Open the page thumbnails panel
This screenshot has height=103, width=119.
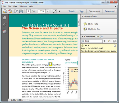click(x=4, y=18)
